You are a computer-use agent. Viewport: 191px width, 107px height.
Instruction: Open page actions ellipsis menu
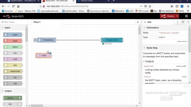pyautogui.click(x=141, y=6)
